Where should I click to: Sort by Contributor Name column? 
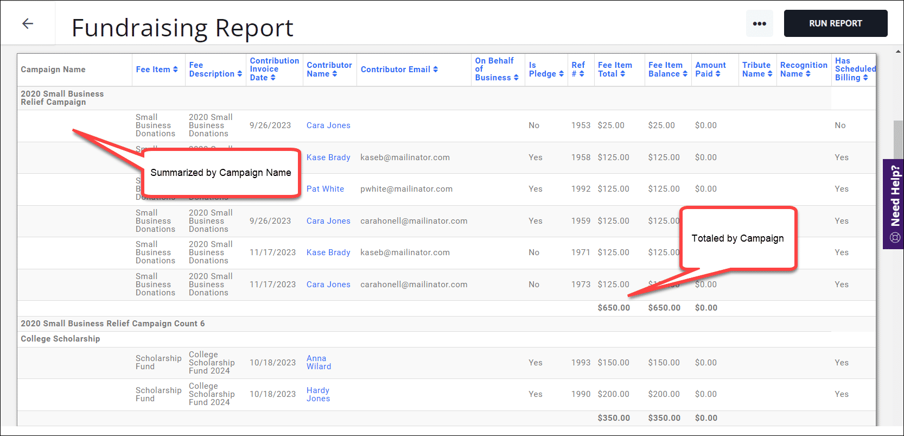329,69
